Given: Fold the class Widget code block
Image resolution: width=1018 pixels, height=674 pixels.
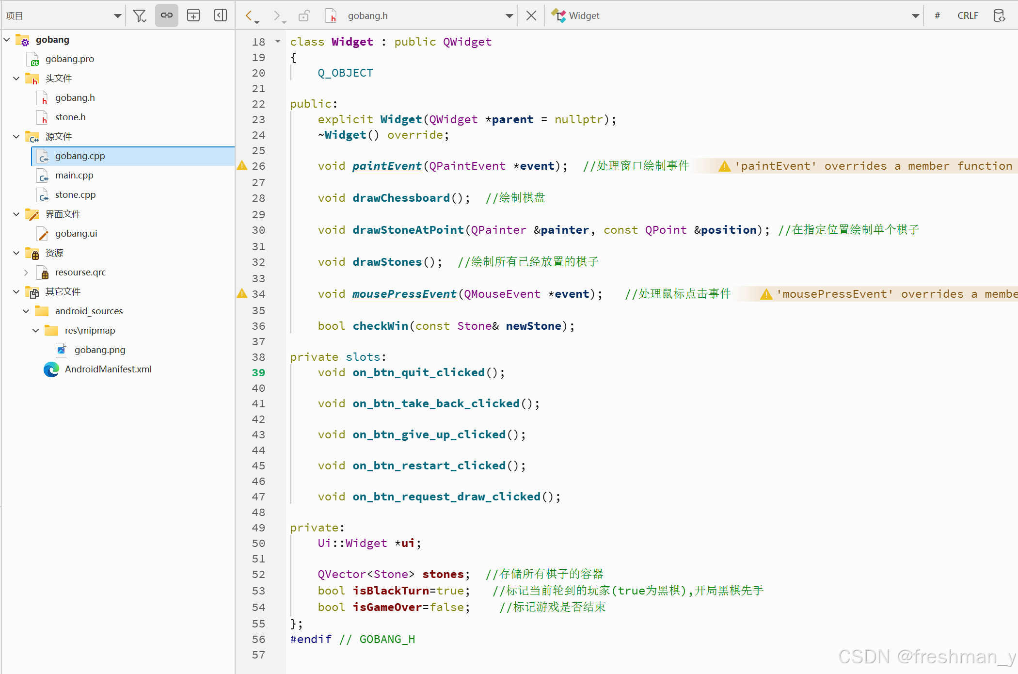Looking at the screenshot, I should (278, 42).
